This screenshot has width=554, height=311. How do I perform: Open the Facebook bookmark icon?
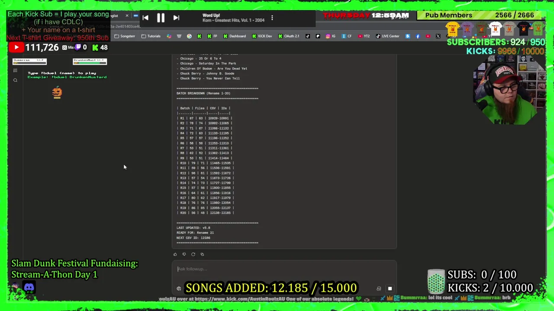(418, 36)
